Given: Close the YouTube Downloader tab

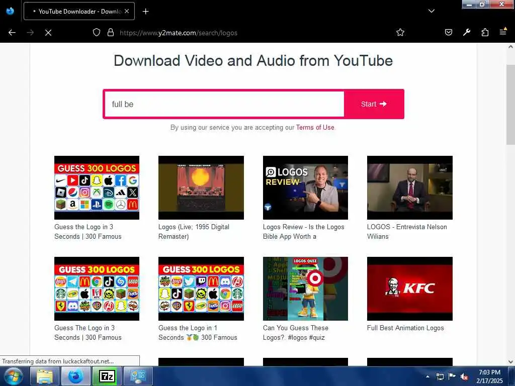Looking at the screenshot, I should click(127, 11).
